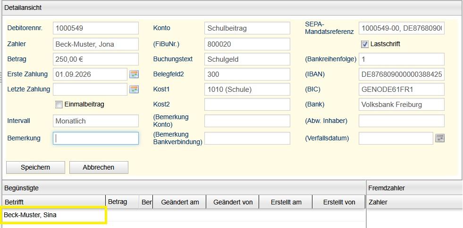463x228 pixels.
Task: Open calendar picker for Letzte Zahlung
Action: tap(134, 89)
